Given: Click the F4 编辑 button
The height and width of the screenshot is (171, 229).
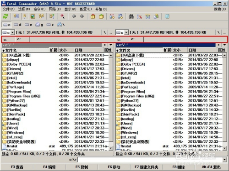Looking at the screenshot, I should [49, 167].
